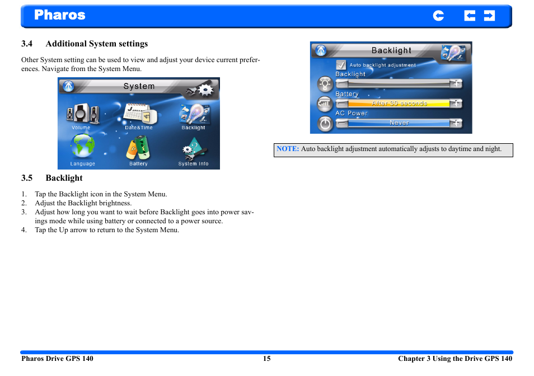
Task: Decrease backlight brightness with minus button
Action: click(x=342, y=84)
